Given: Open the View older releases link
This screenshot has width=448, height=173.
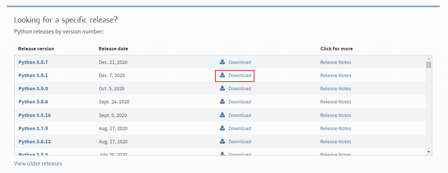Looking at the screenshot, I should point(38,164).
